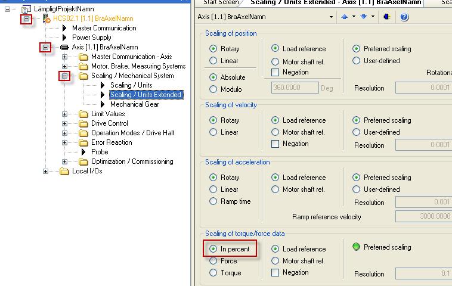
Task: Click the Operation Modes / Drive Halt folder icon
Action: click(x=83, y=133)
